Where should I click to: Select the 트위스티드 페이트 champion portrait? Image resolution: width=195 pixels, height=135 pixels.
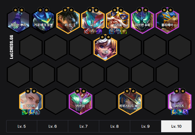pyautogui.click(x=130, y=102)
